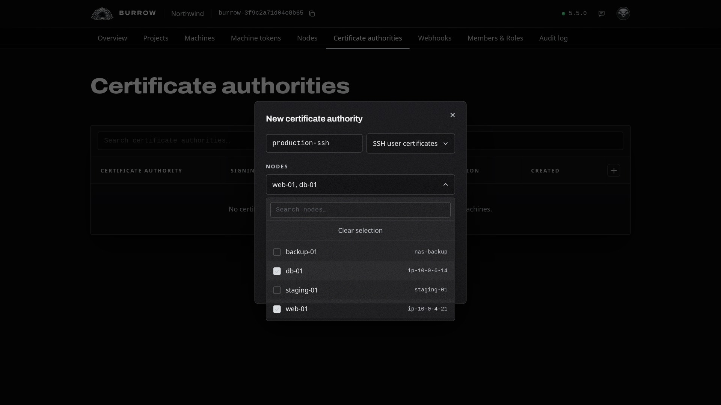Go to the Machines tab
This screenshot has width=721, height=405.
tap(199, 38)
